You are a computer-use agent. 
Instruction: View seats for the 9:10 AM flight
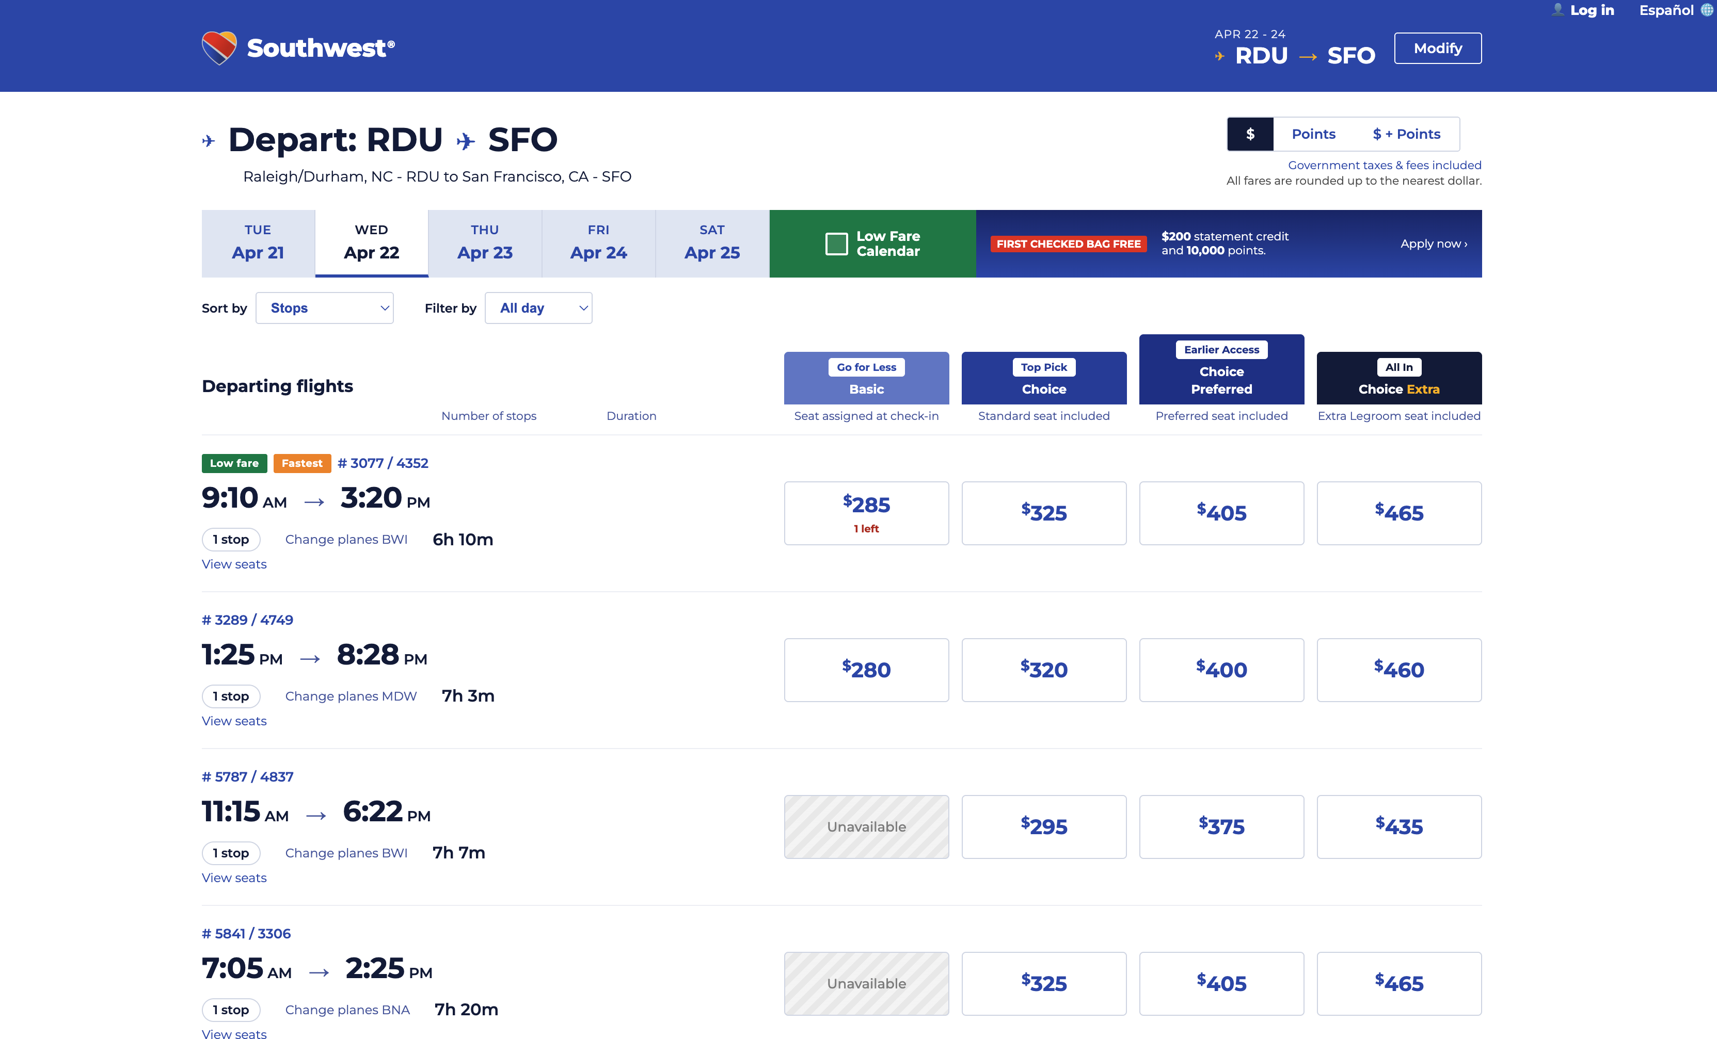pos(234,564)
